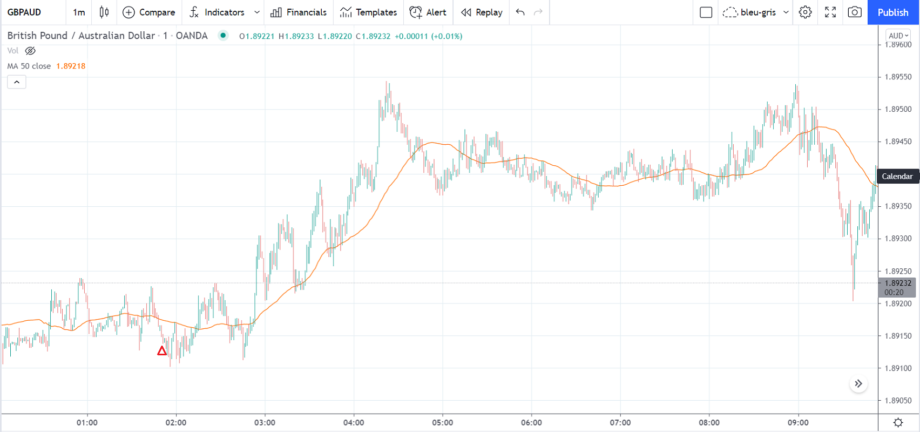
Task: Redo the chart action
Action: (538, 12)
